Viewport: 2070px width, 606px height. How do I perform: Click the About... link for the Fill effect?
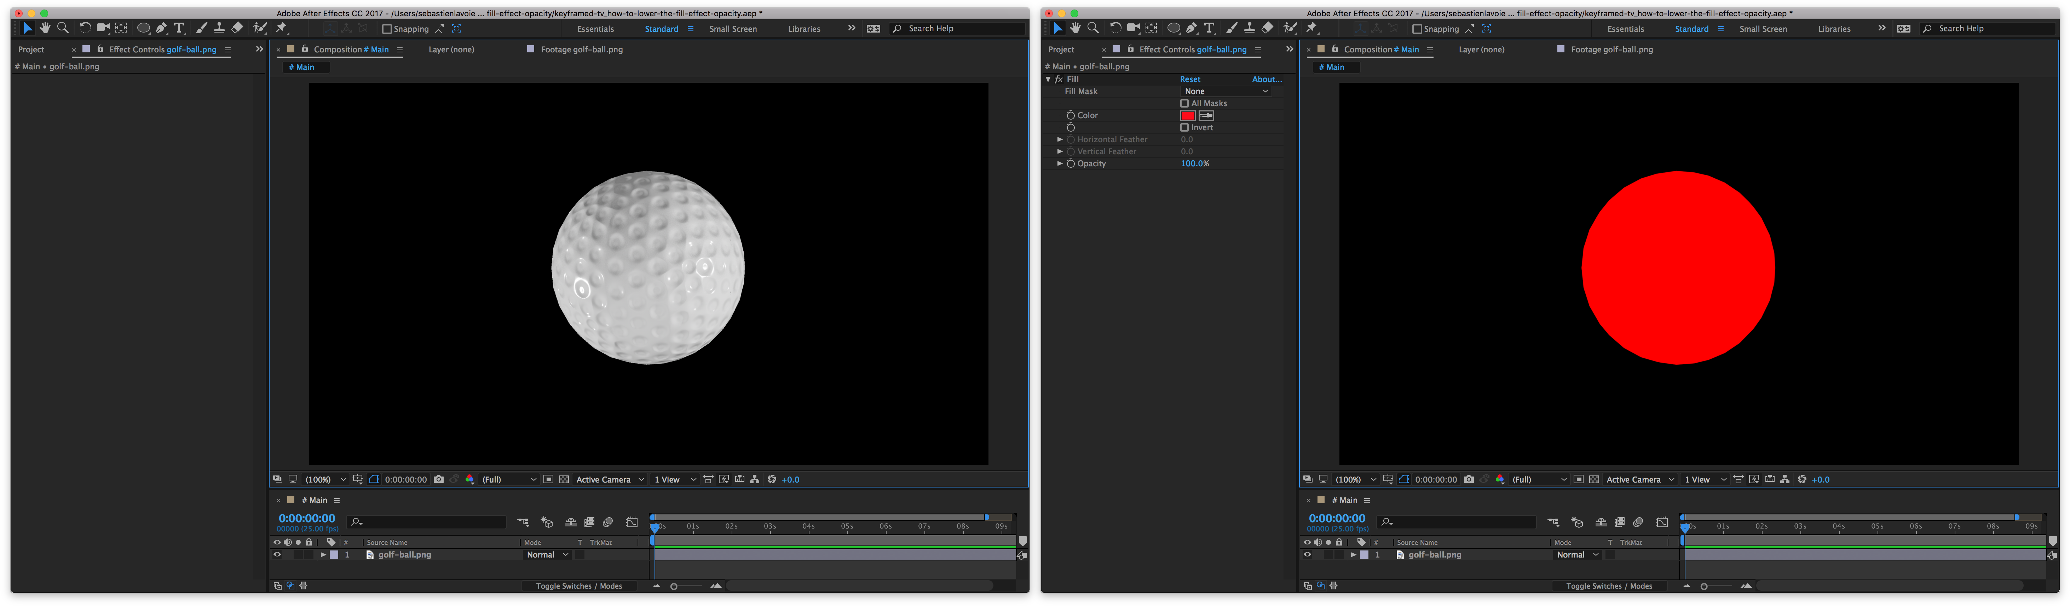pyautogui.click(x=1267, y=79)
